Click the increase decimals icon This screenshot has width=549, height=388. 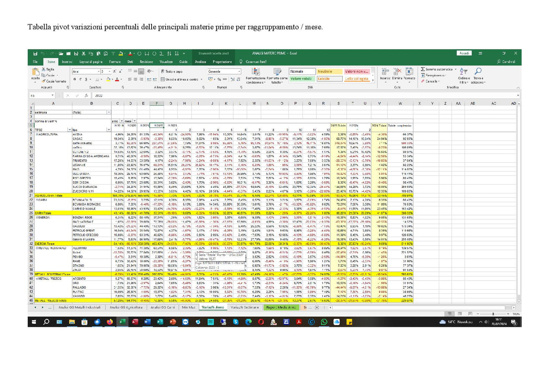coord(232,79)
